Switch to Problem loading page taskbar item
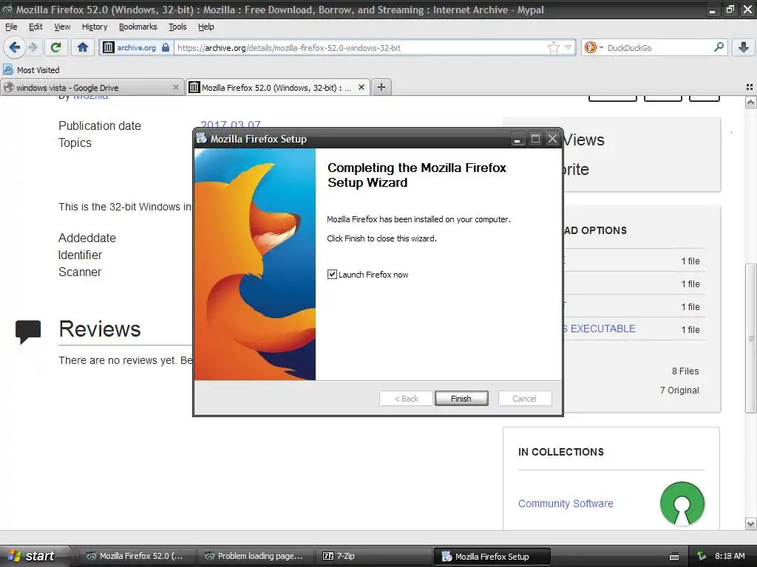The width and height of the screenshot is (757, 567). click(254, 556)
